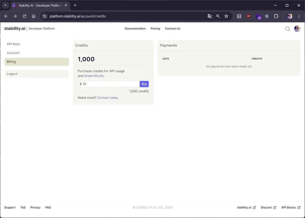305x218 pixels.
Task: Open the ToS footer link
Action: (23, 207)
